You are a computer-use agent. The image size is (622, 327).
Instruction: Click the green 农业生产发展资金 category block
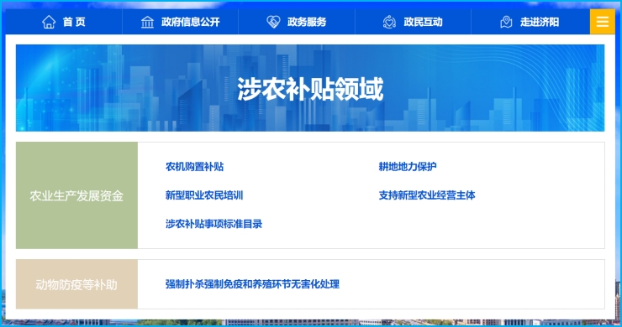[x=76, y=195]
